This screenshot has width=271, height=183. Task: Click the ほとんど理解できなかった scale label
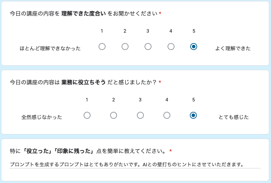point(50,48)
